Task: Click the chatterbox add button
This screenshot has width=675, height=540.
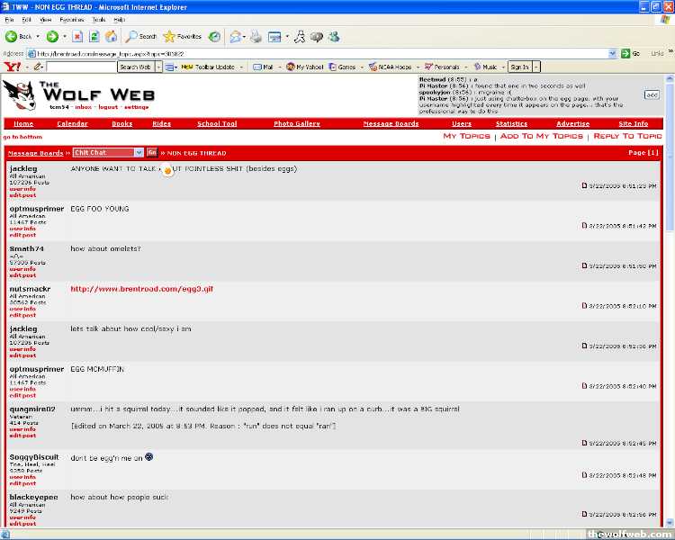Action: click(x=652, y=94)
